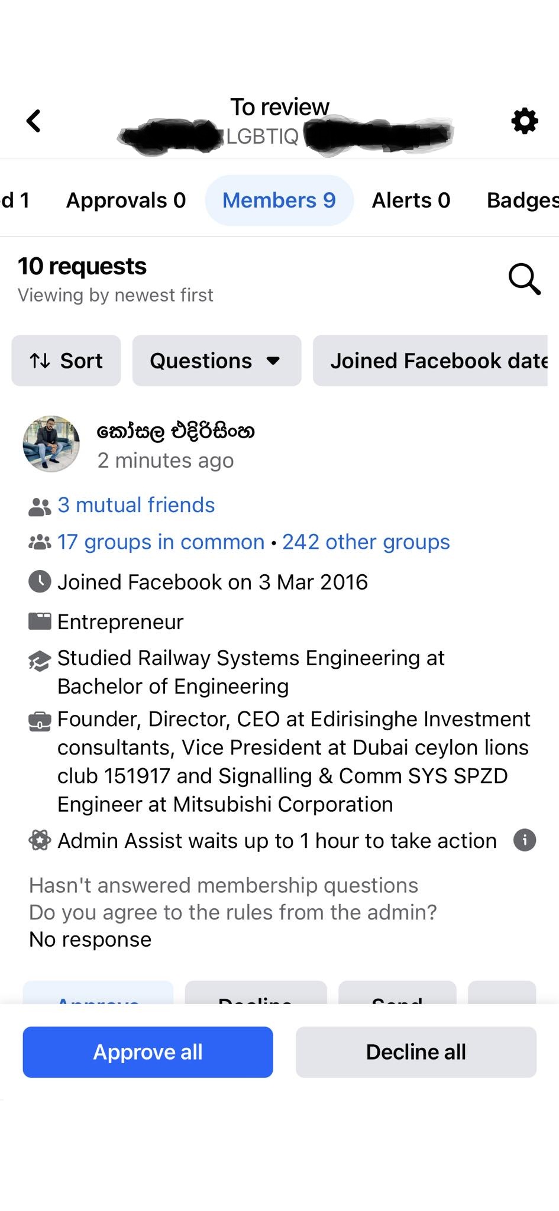Tap the Admin Assist atom icon
Image resolution: width=559 pixels, height=1211 pixels.
tap(40, 840)
